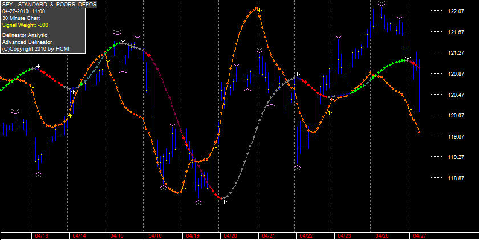Click the 04/13 date label
The height and width of the screenshot is (240, 479).
tap(41, 236)
